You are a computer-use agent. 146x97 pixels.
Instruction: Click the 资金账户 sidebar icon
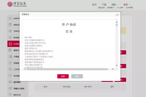point(10,37)
